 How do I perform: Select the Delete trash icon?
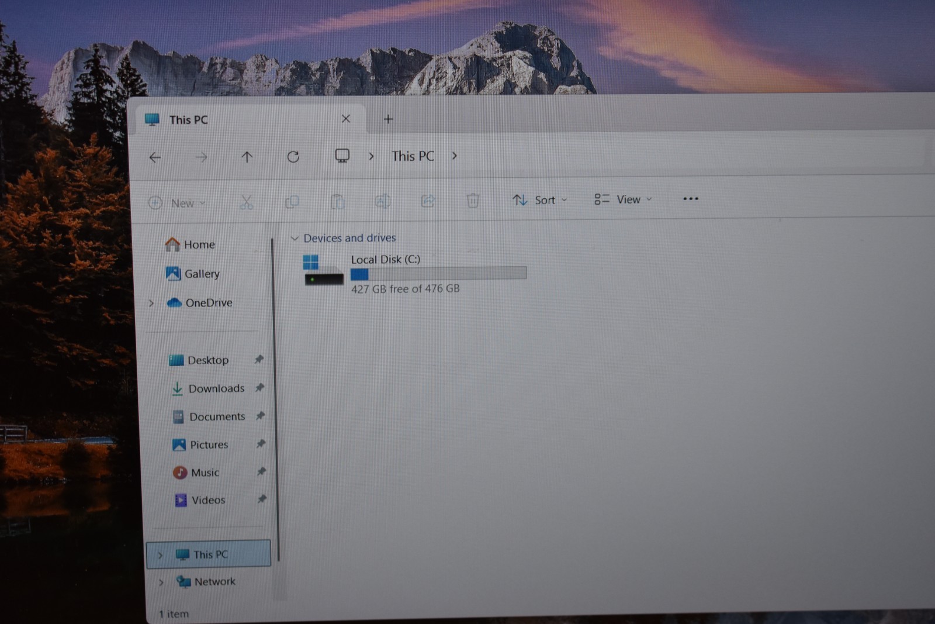pyautogui.click(x=473, y=201)
